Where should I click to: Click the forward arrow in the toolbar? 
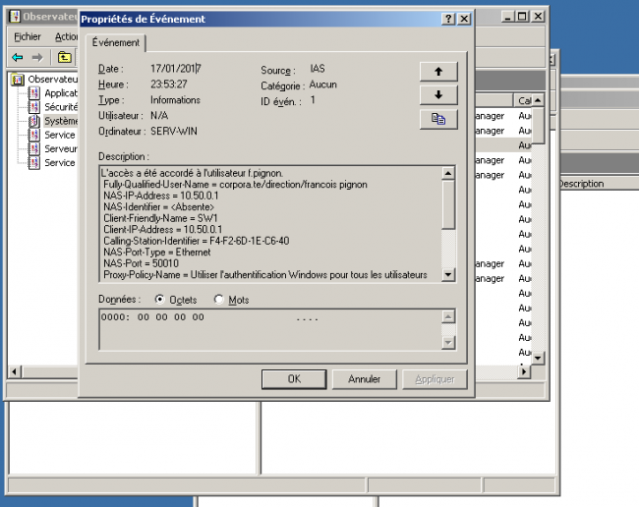click(x=37, y=58)
